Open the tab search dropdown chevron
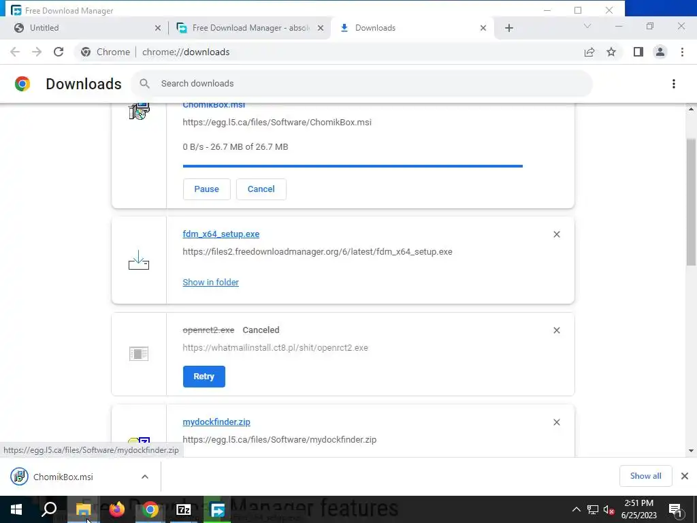This screenshot has width=697, height=523. pos(587,27)
